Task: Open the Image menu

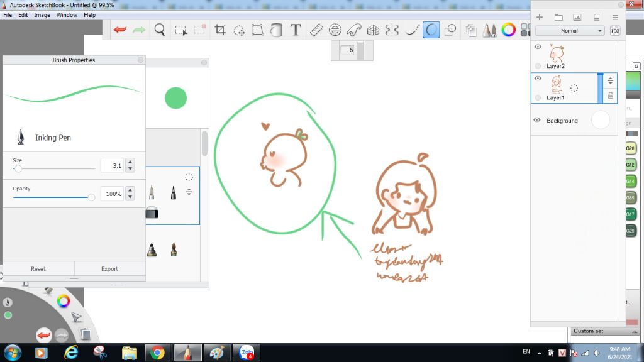Action: (x=42, y=15)
